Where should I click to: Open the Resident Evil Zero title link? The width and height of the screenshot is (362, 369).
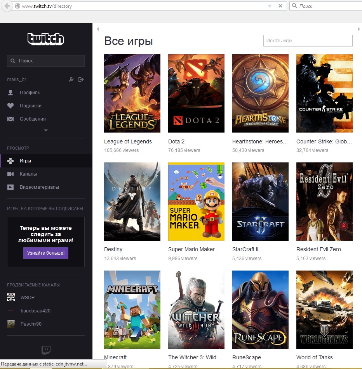(318, 249)
